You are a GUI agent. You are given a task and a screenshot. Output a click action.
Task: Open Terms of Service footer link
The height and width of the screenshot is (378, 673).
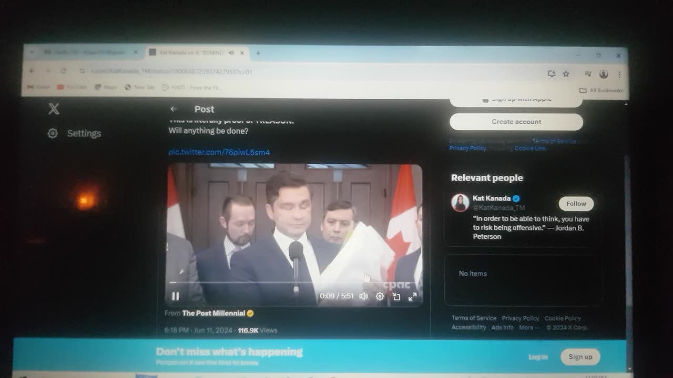point(474,318)
